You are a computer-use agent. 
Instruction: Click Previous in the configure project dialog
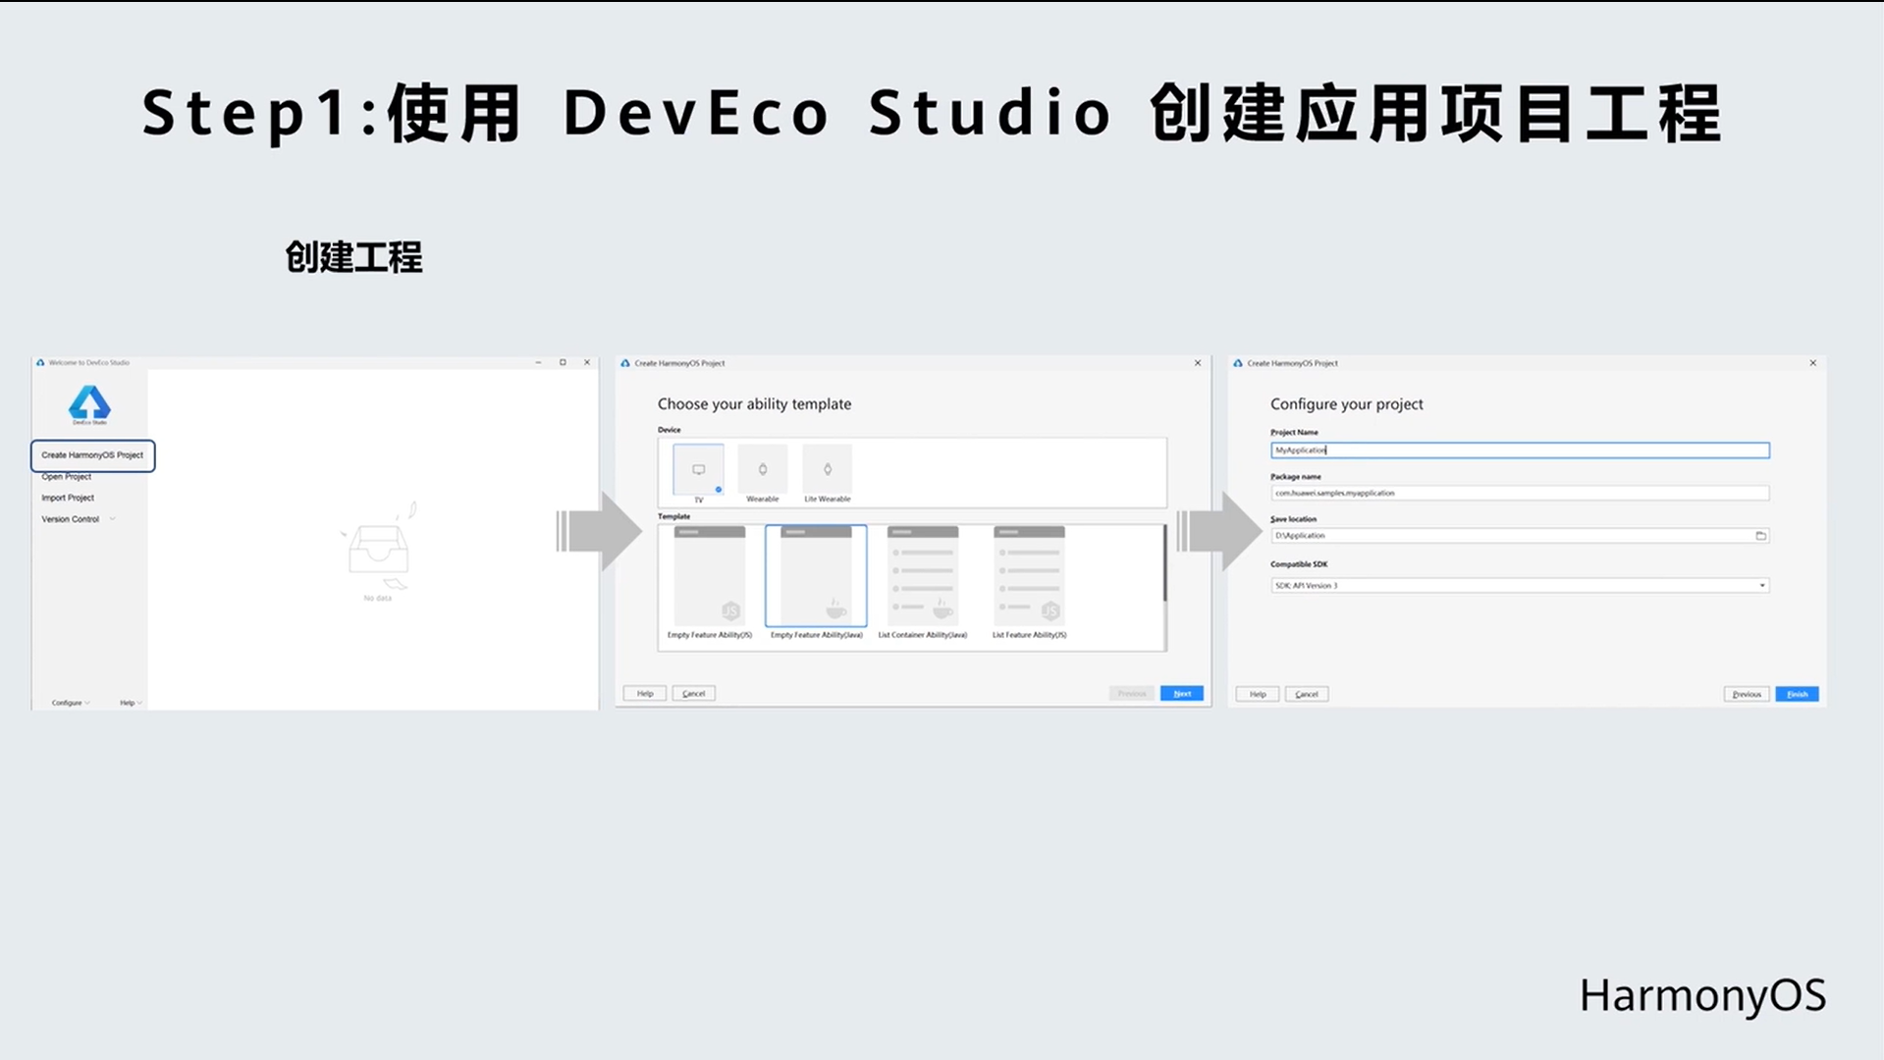point(1747,694)
